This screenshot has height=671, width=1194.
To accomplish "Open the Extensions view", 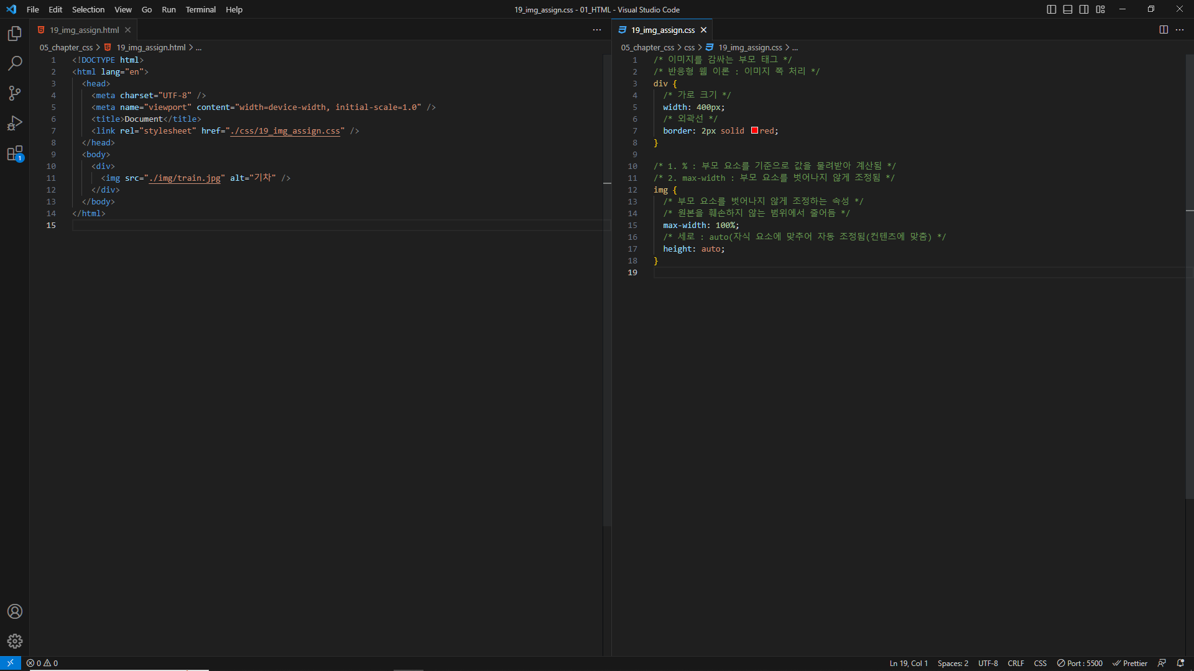I will click(x=15, y=153).
